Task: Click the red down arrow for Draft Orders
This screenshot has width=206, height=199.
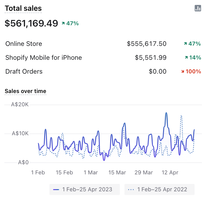Action: (183, 71)
